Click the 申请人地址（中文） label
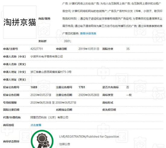Viewport: 166px width, 148px height. [x=14, y=72]
